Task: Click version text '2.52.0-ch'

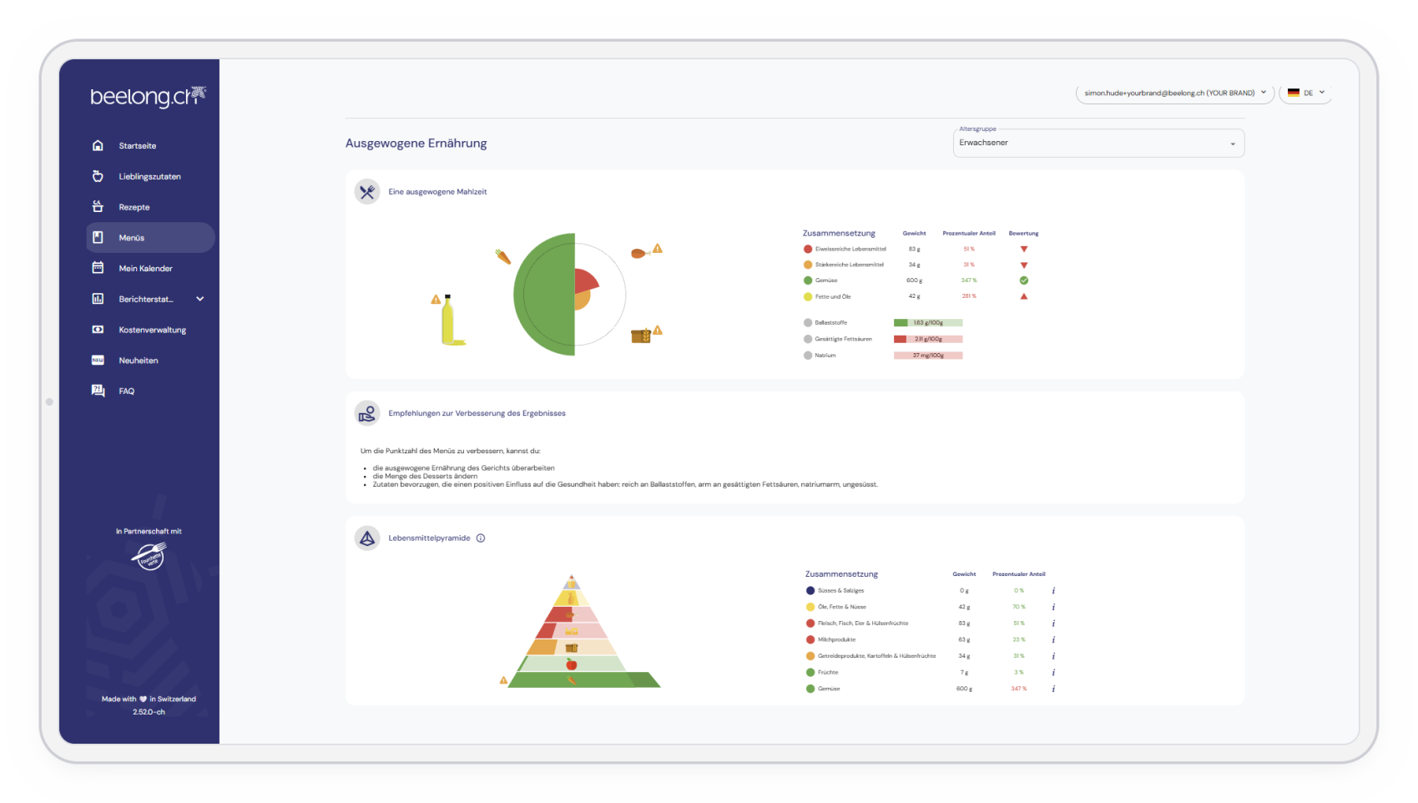Action: 149,712
